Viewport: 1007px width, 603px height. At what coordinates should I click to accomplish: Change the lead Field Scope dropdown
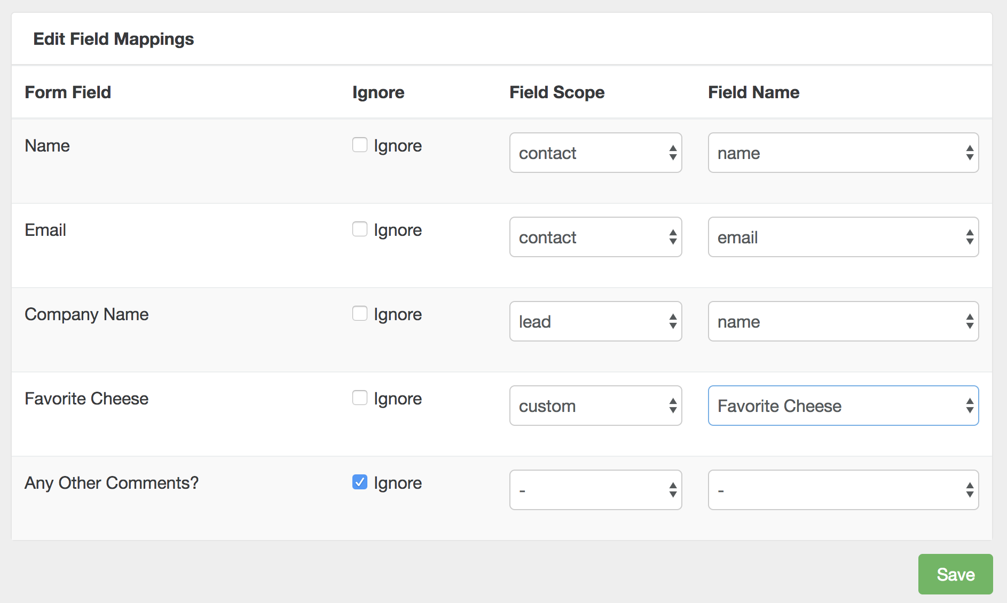[x=595, y=321]
